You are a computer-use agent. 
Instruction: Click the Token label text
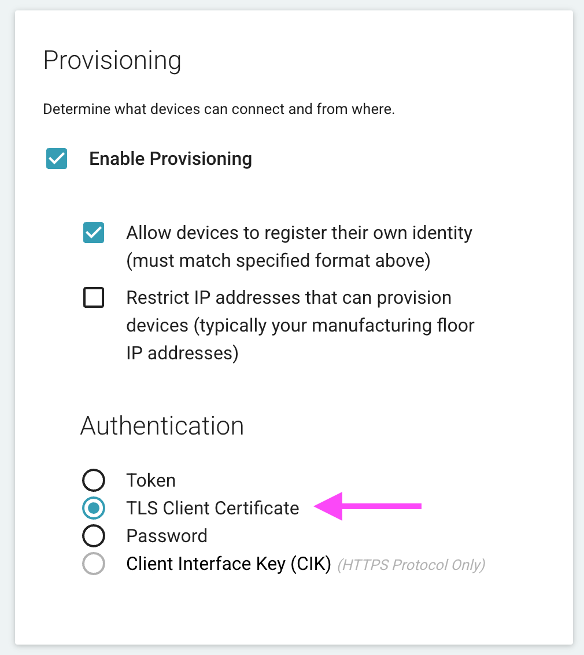pos(151,480)
